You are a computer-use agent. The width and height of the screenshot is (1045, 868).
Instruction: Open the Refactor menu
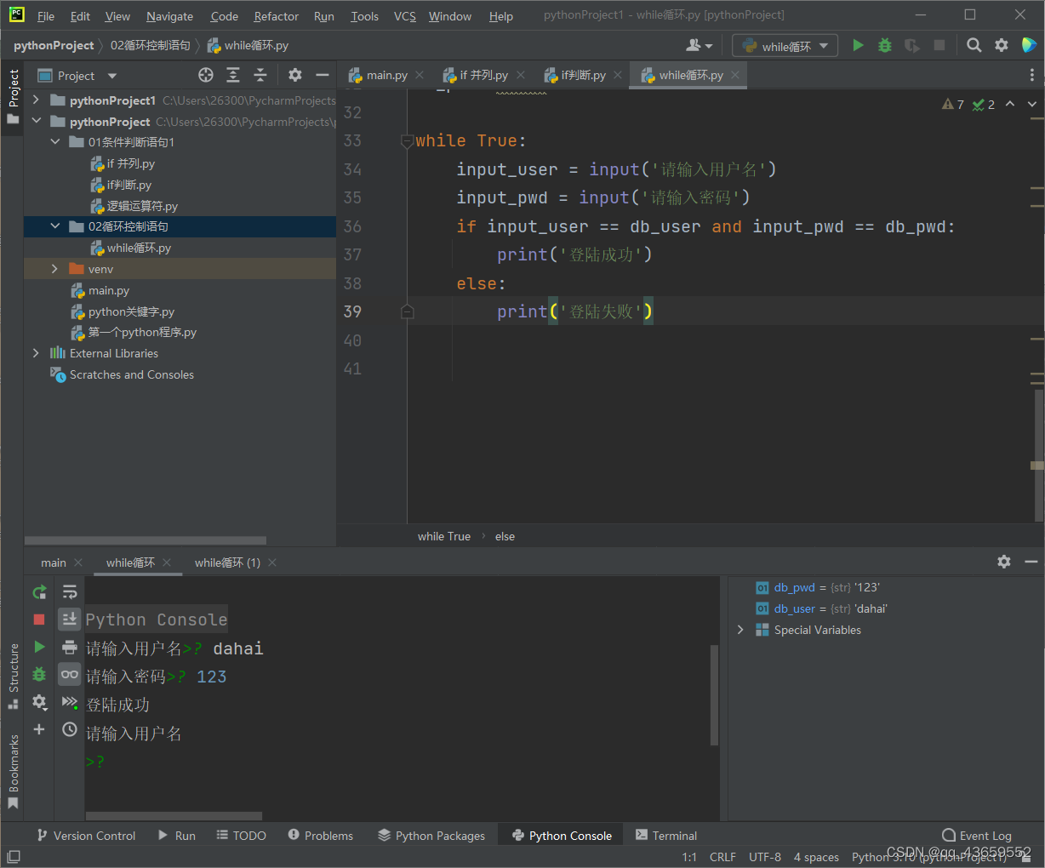pyautogui.click(x=276, y=15)
